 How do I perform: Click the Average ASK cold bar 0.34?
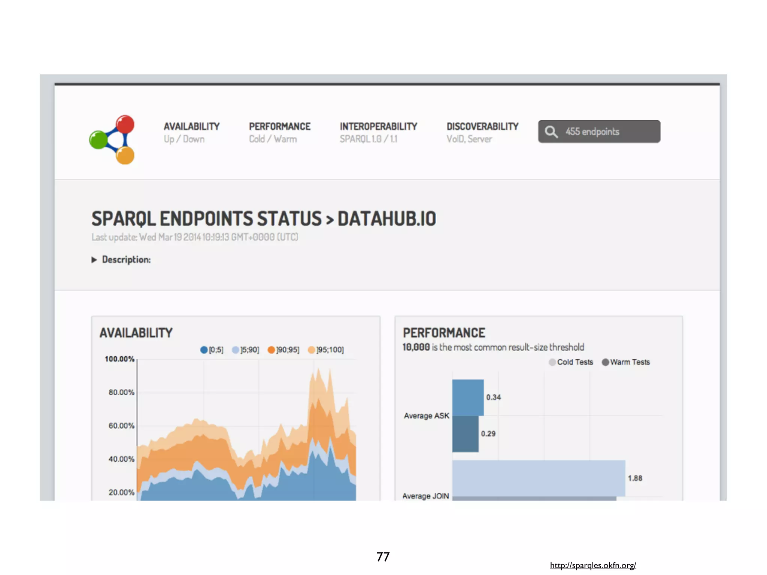[x=468, y=397]
